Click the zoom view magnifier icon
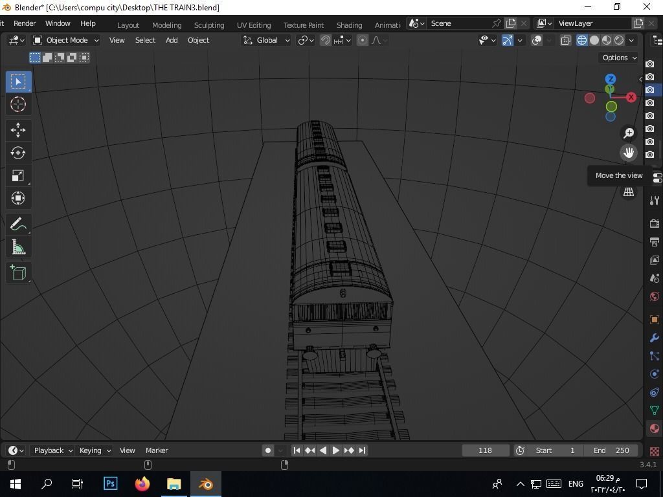The height and width of the screenshot is (497, 663). (629, 133)
